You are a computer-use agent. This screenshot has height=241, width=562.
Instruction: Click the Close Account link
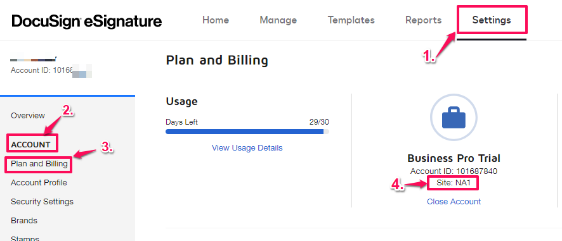point(454,202)
